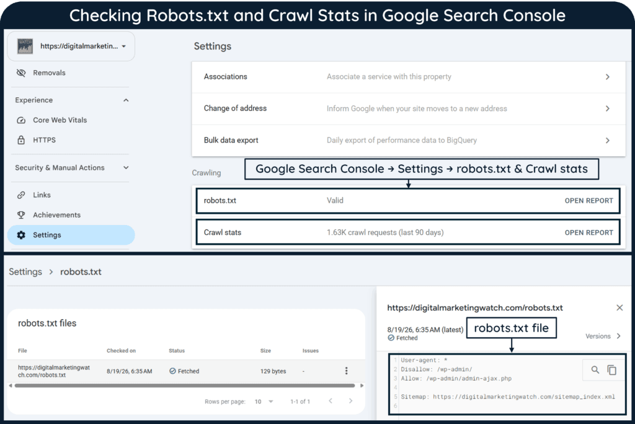This screenshot has width=635, height=424.
Task: Click the site property thumbnail logo
Action: click(25, 46)
